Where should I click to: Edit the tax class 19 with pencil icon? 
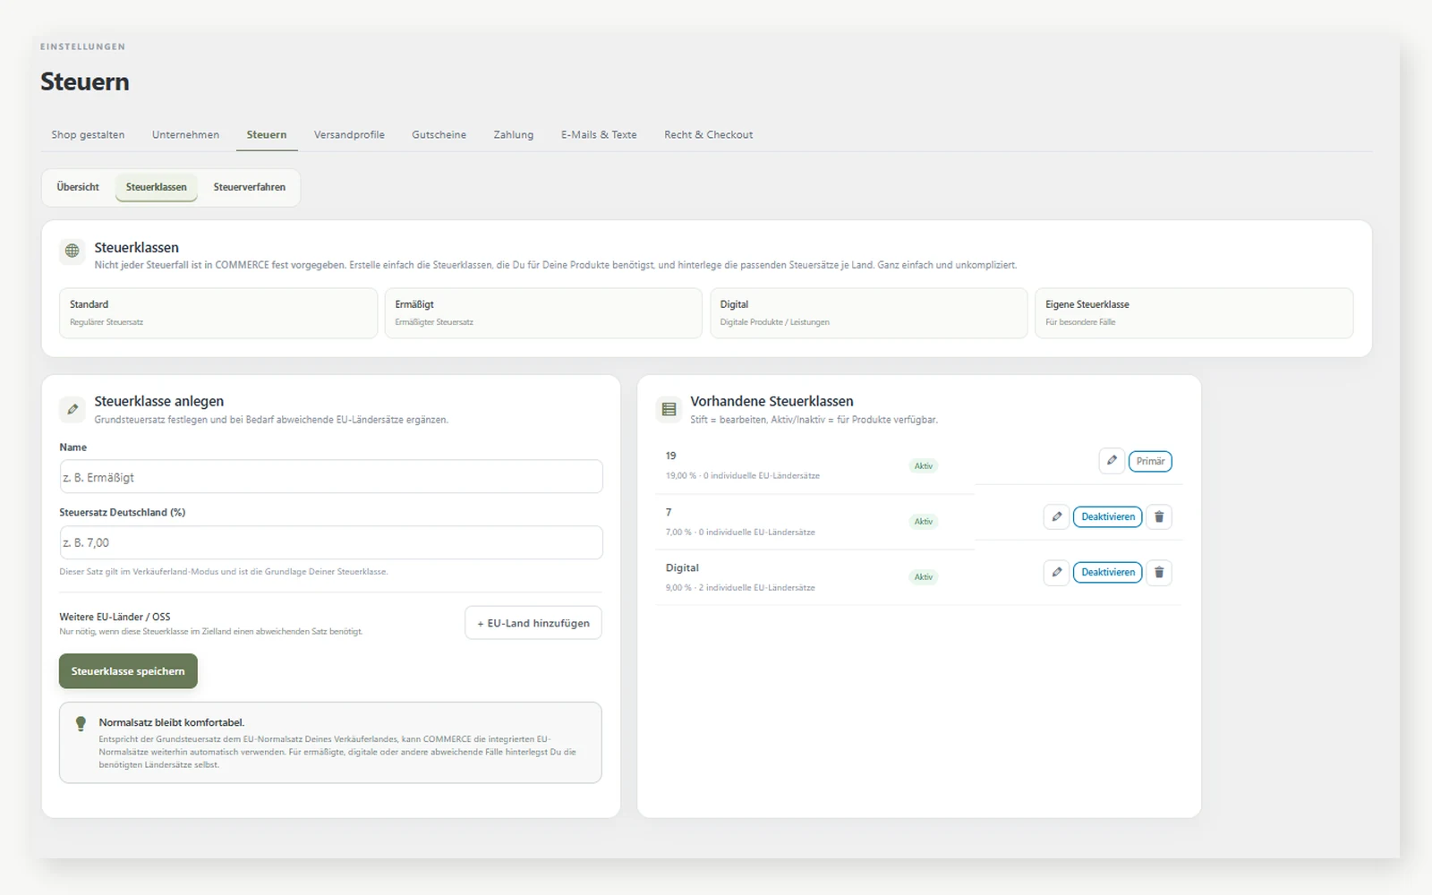1112,461
